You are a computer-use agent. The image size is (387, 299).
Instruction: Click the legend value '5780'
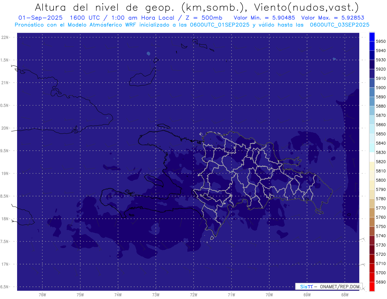(381, 199)
